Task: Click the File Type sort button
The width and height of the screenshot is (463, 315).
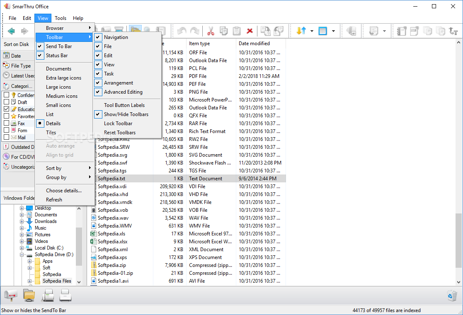Action: coord(18,66)
